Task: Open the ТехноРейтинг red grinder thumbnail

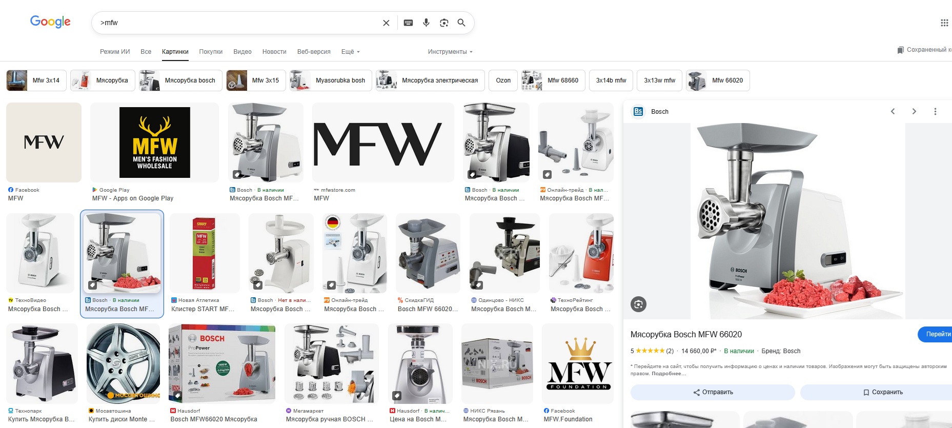Action: (581, 253)
